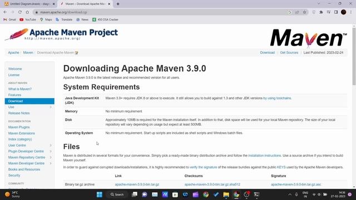Image resolution: width=356 pixels, height=200 pixels.
Task: Click the top-right Download link
Action: coord(267,53)
